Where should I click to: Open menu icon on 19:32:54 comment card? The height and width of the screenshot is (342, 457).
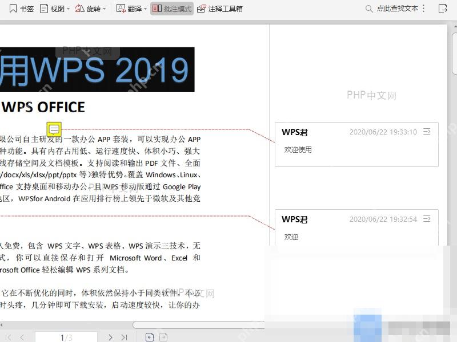pyautogui.click(x=427, y=219)
